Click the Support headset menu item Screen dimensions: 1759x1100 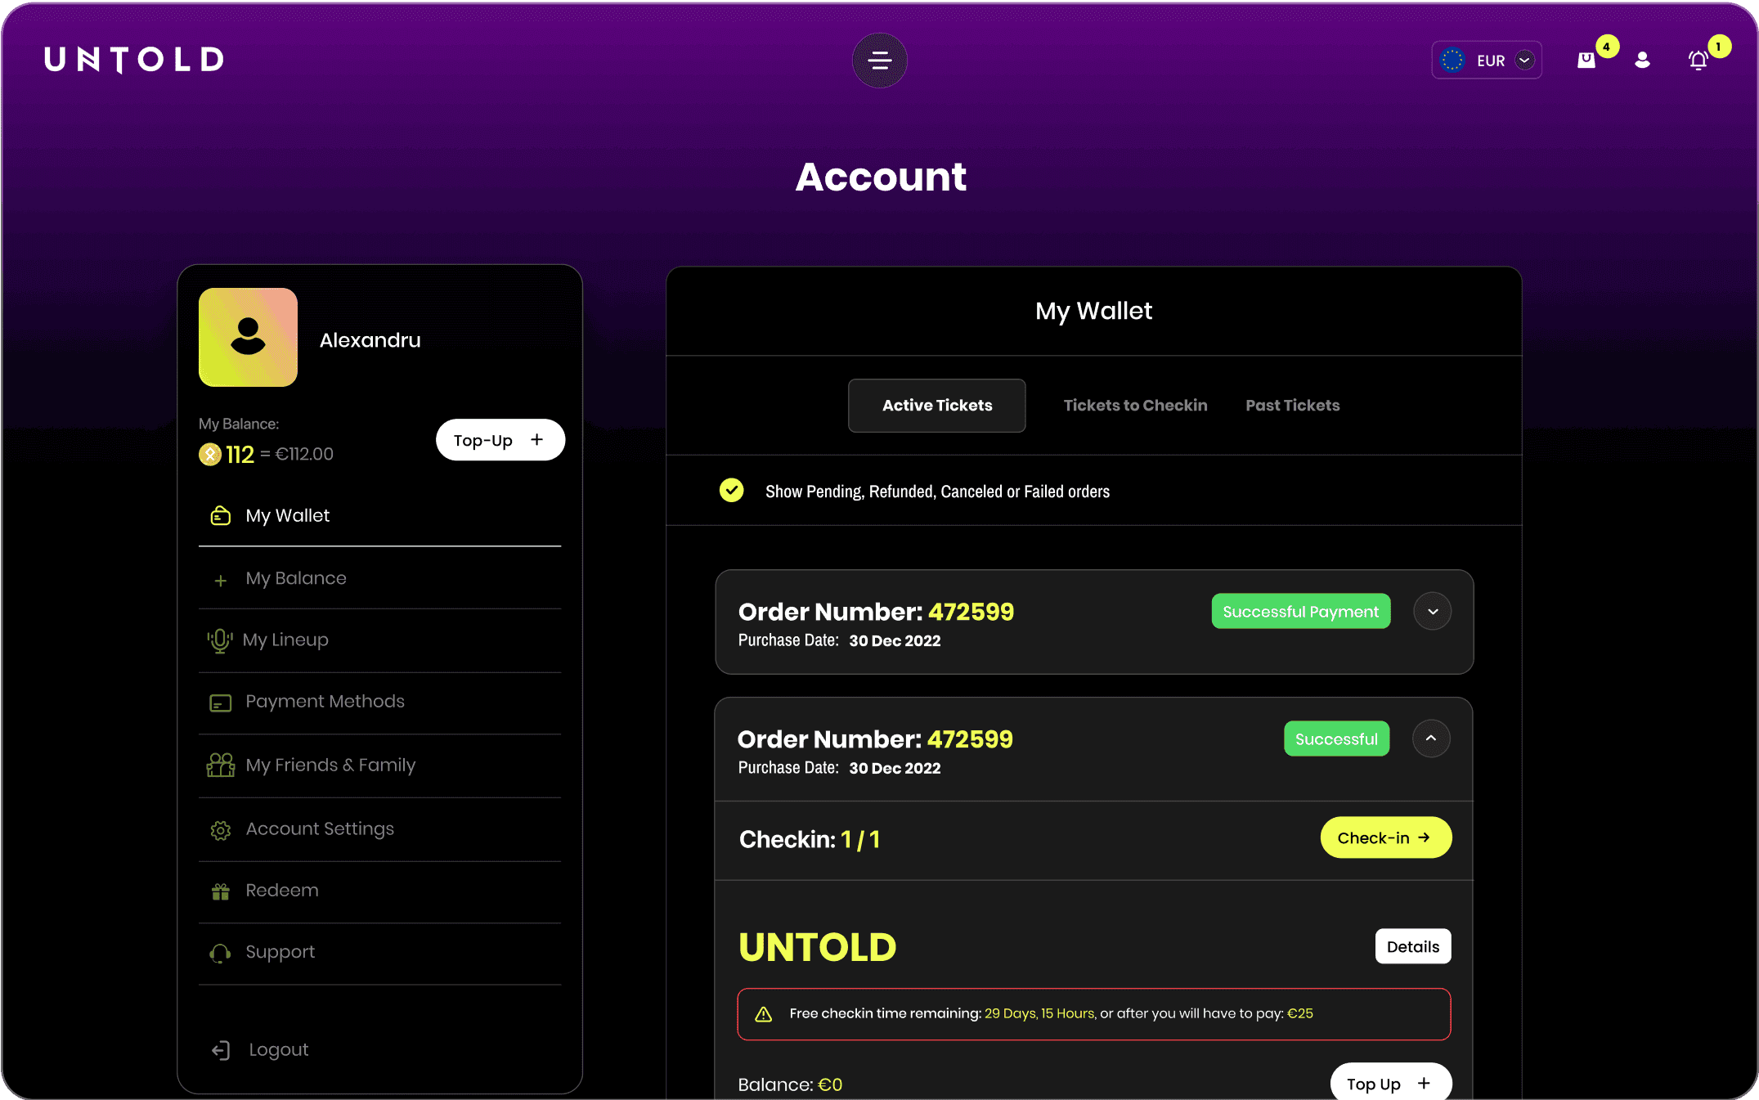280,953
